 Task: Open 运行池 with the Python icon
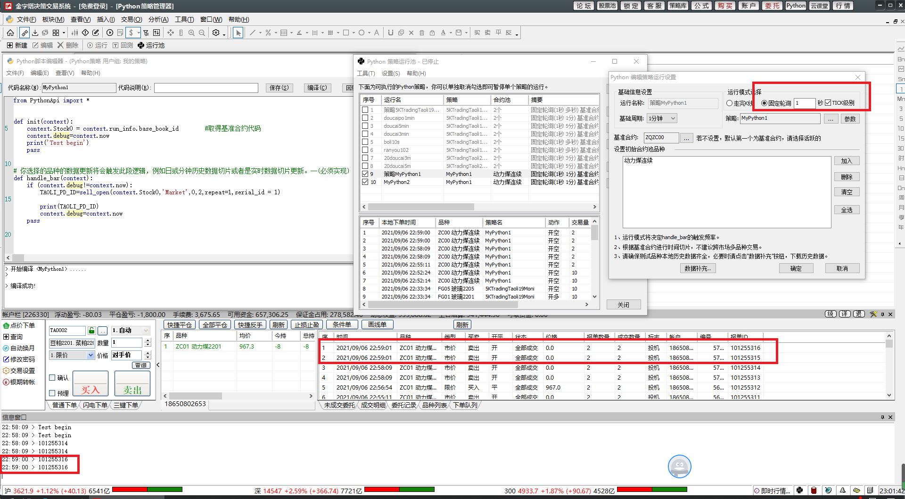[x=151, y=45]
